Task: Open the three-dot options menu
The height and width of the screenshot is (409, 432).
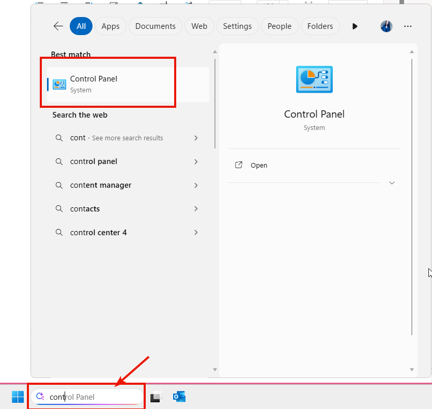Action: [x=408, y=26]
